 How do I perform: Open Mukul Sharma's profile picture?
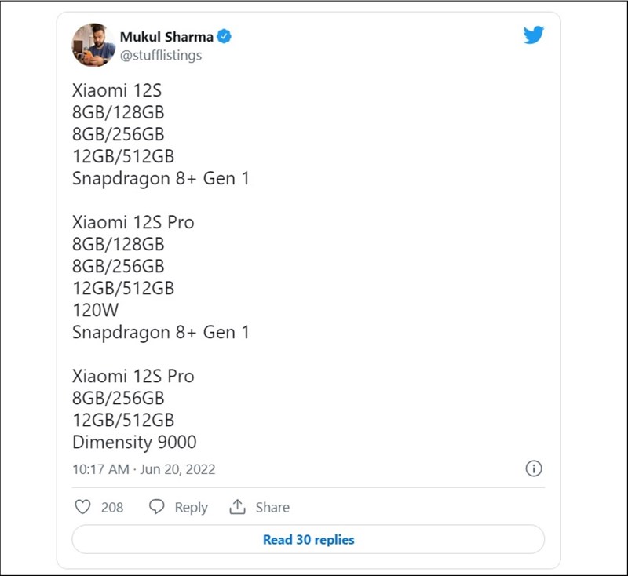pyautogui.click(x=94, y=46)
